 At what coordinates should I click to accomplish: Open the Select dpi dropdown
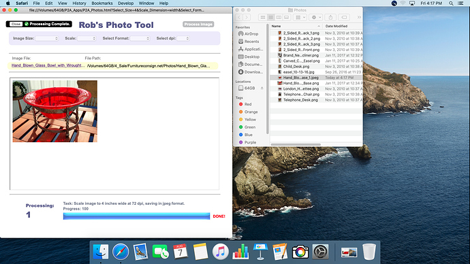183,38
